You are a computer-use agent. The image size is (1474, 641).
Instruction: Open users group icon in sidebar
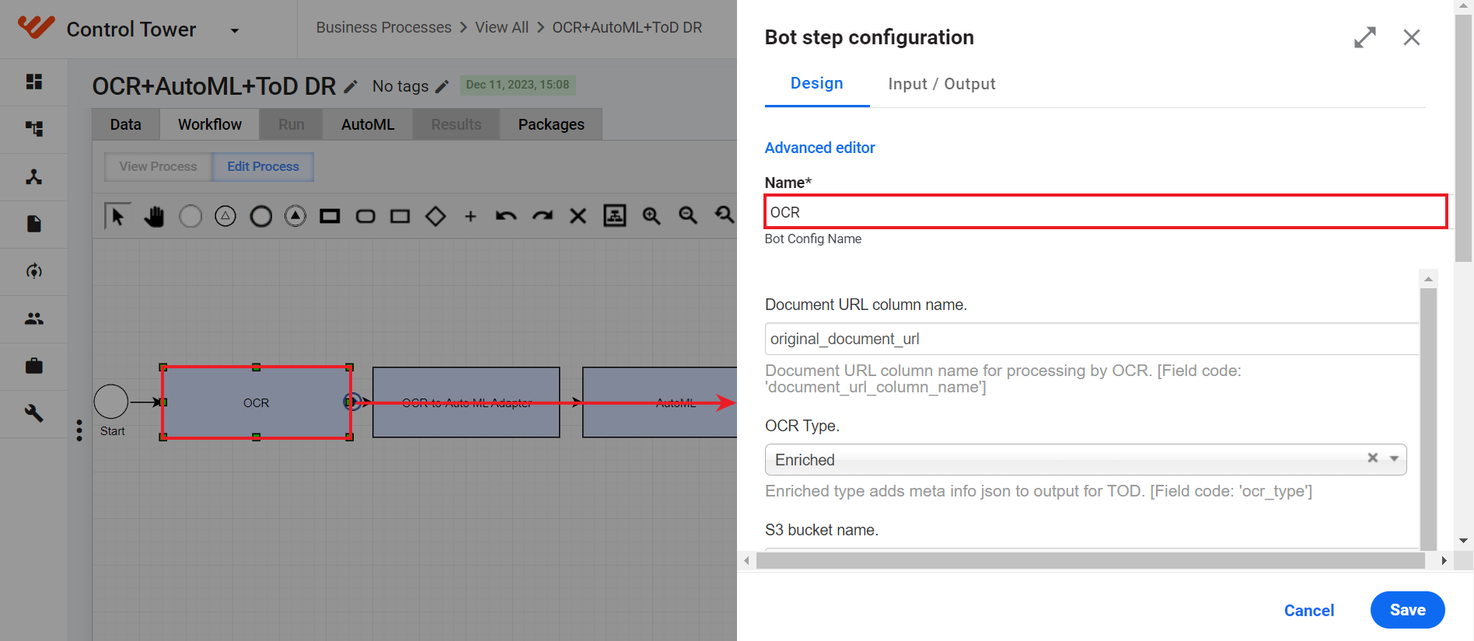click(x=34, y=319)
